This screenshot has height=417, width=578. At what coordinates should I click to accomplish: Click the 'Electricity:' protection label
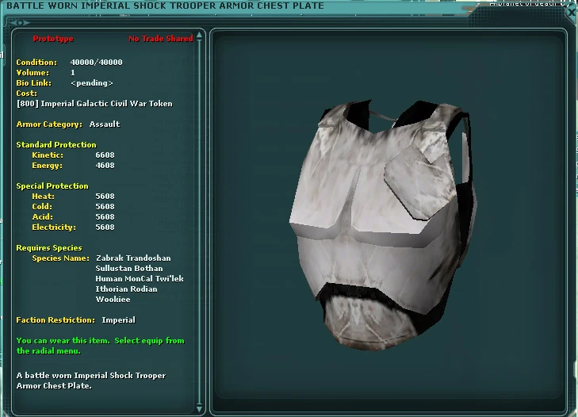coord(54,228)
